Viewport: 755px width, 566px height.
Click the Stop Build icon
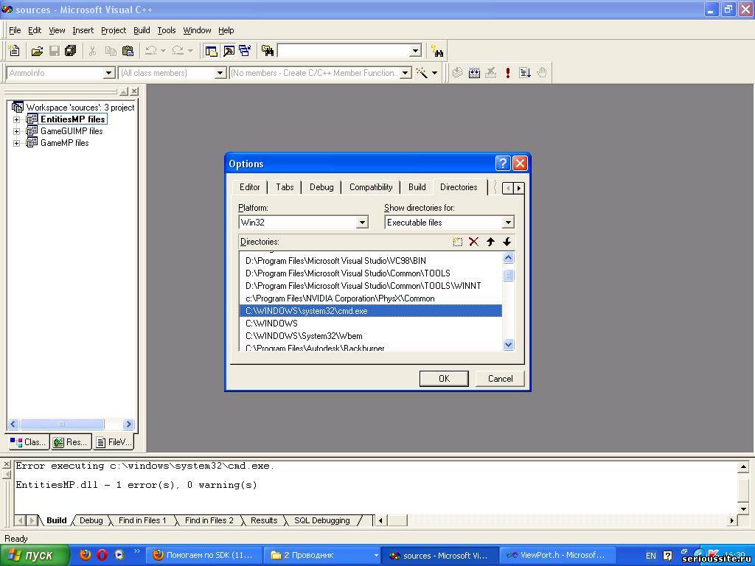point(490,73)
